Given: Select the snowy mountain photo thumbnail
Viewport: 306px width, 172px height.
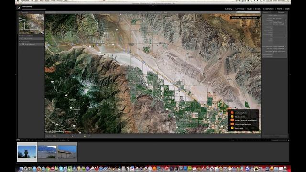Looking at the screenshot, I should coord(47,152).
